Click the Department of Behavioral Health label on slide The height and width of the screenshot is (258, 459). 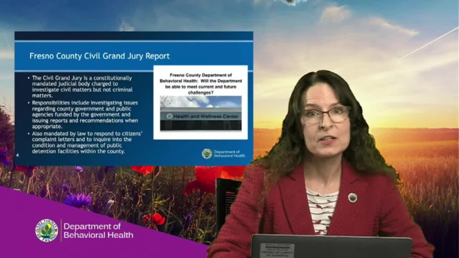[229, 153]
